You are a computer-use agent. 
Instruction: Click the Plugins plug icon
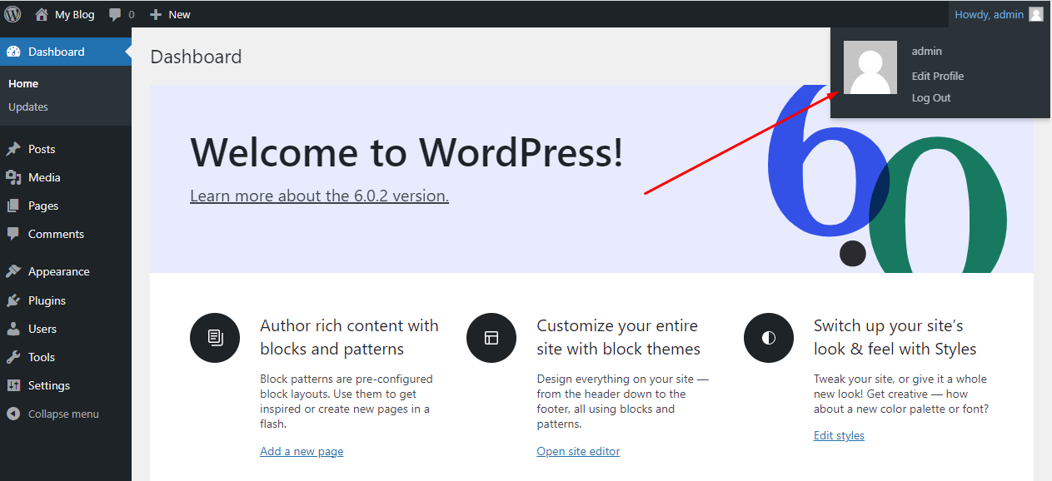coord(13,300)
